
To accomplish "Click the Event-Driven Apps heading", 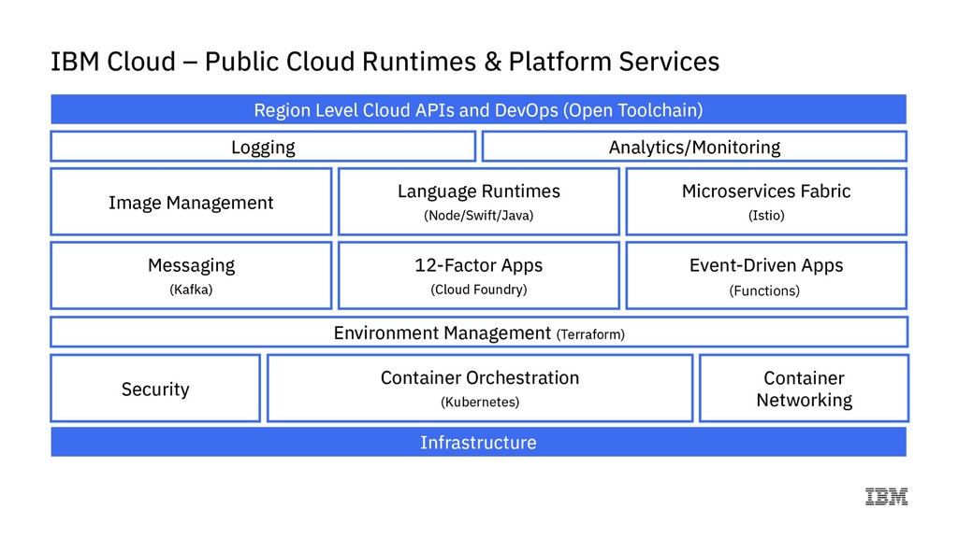I will pyautogui.click(x=766, y=265).
